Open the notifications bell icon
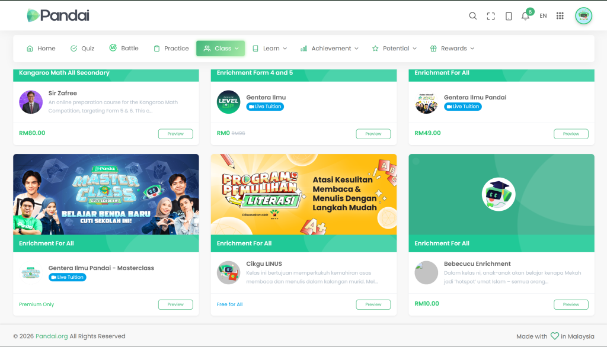Viewport: 607px width, 347px height. click(525, 16)
